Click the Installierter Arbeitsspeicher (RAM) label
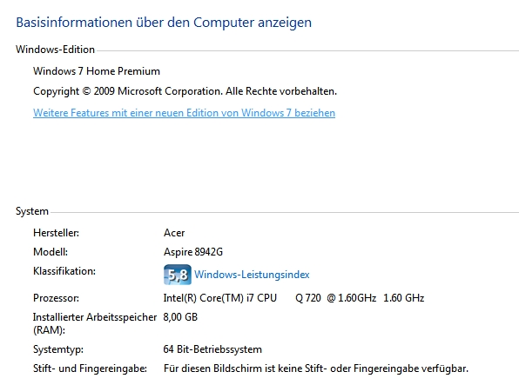Viewport: 519px width, 385px height. [x=95, y=323]
